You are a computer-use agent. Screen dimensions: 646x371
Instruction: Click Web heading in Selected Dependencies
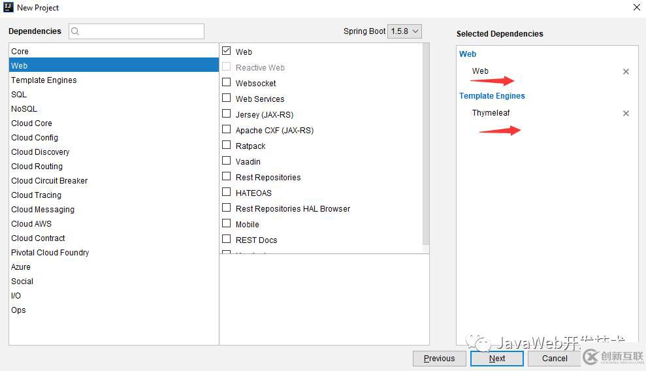pyautogui.click(x=468, y=54)
